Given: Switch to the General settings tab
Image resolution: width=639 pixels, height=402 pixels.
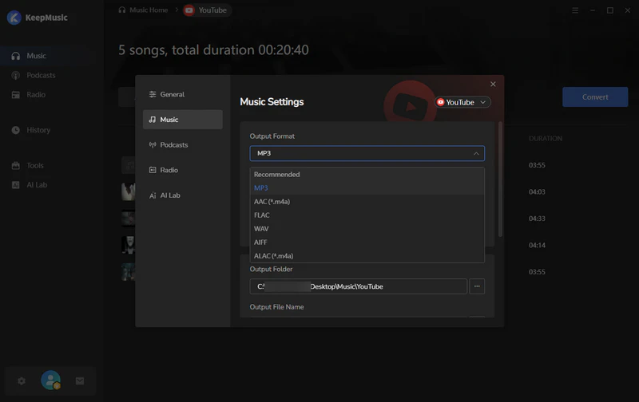Looking at the screenshot, I should coord(172,94).
